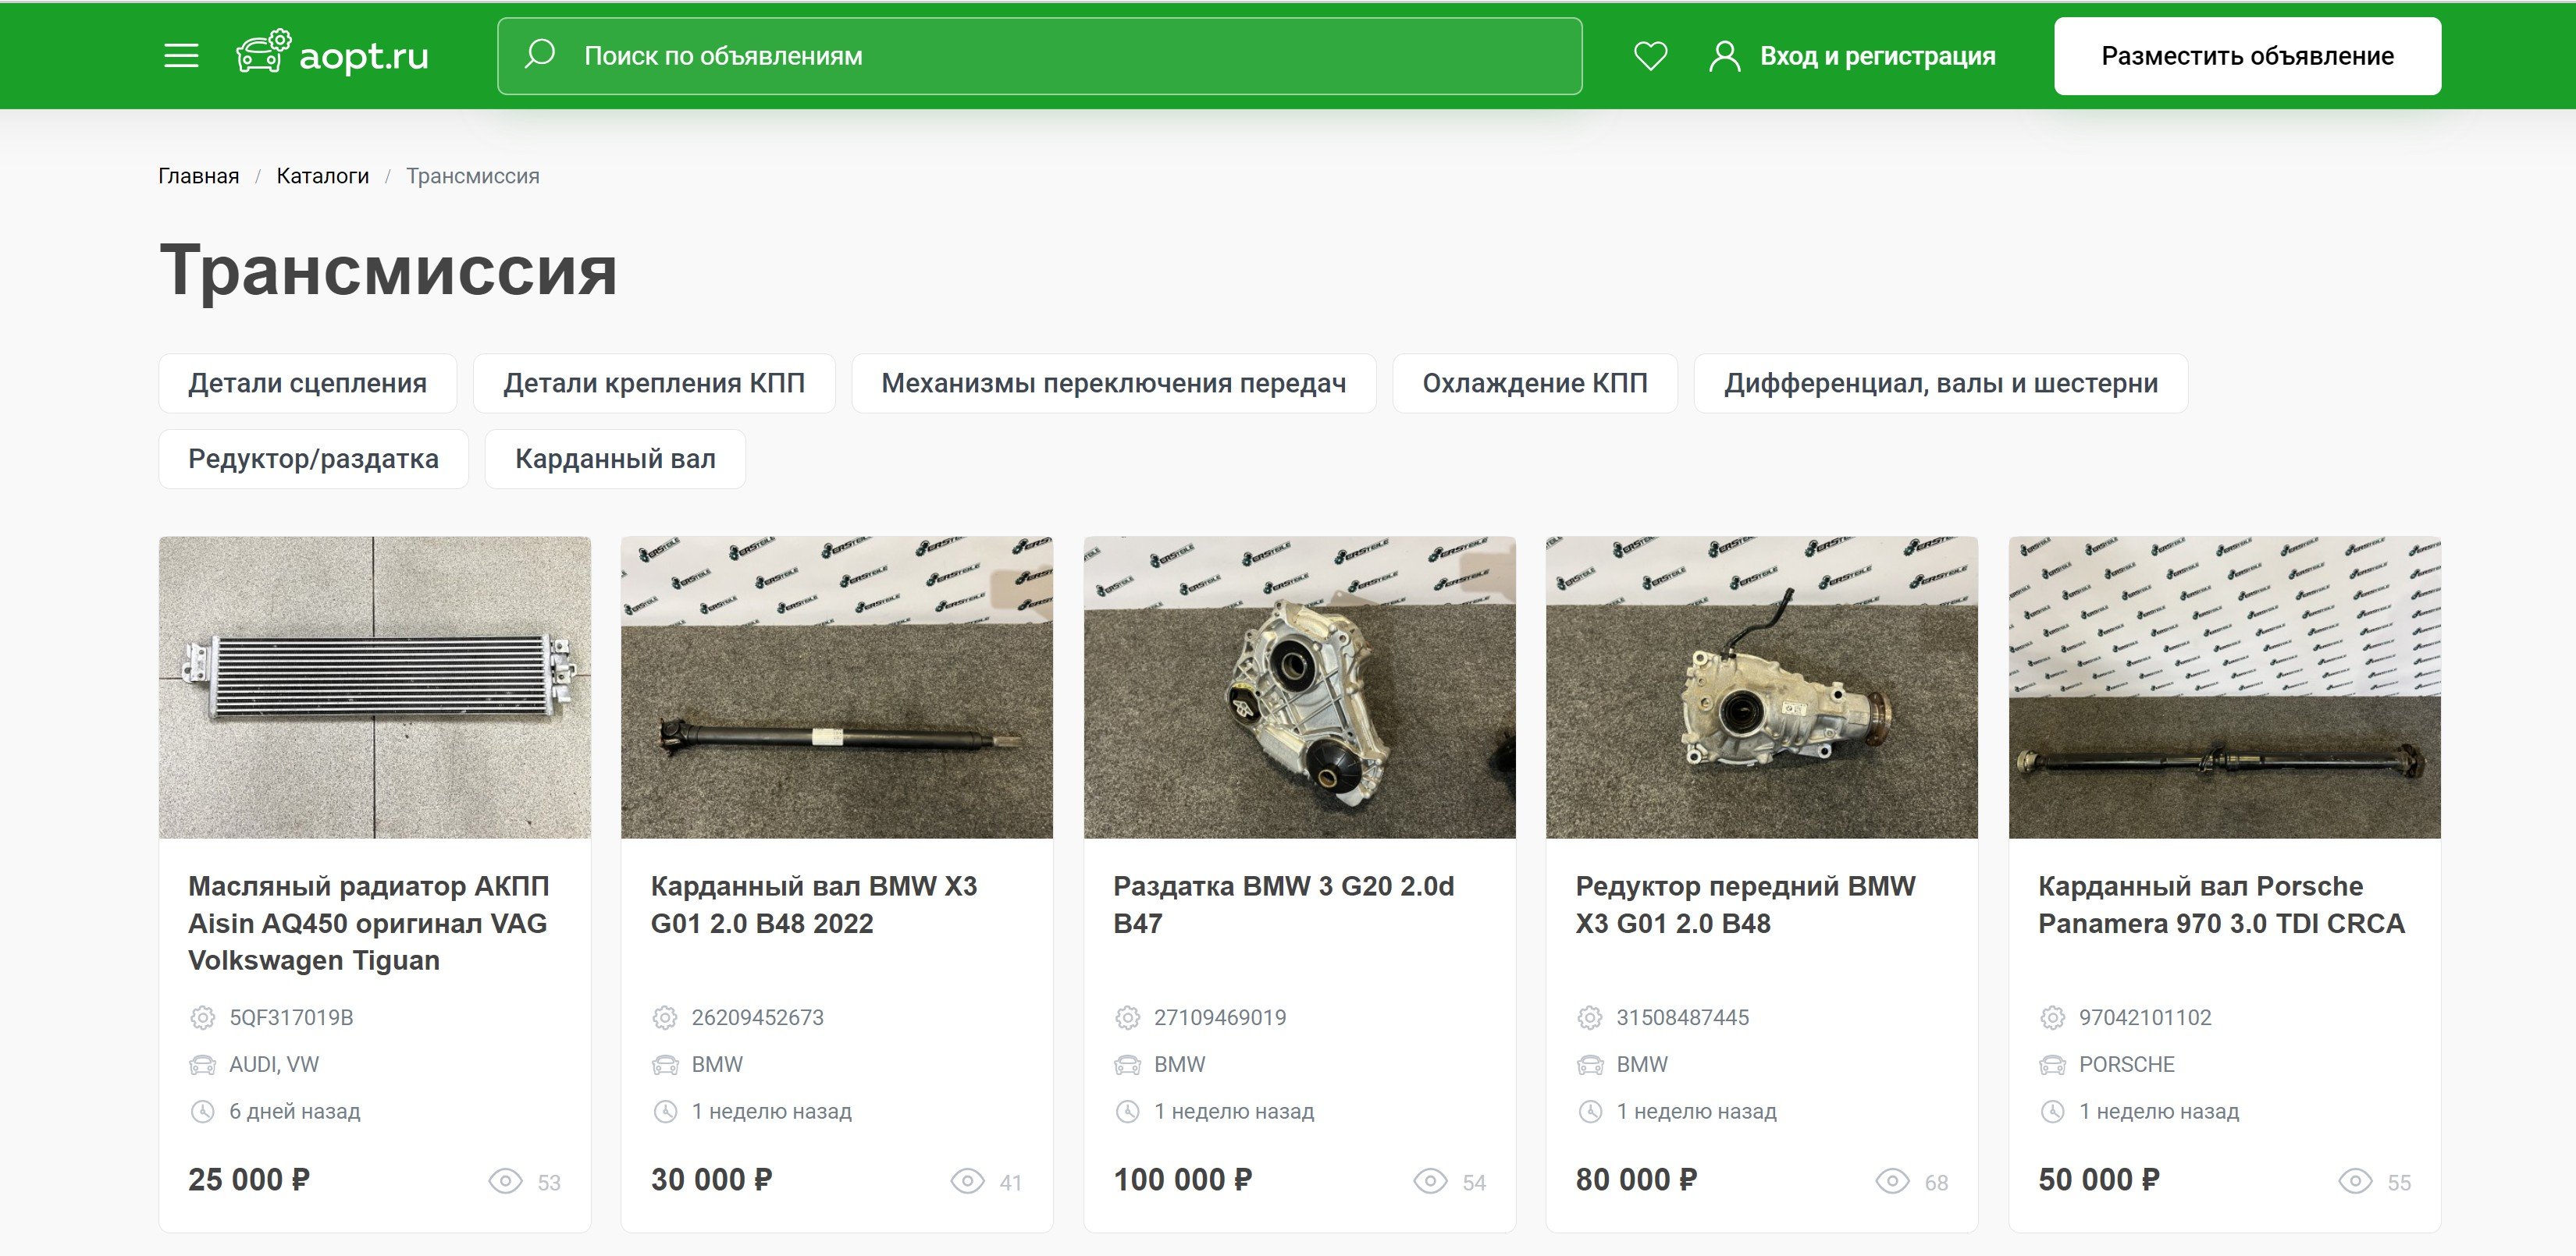Open the oil radiator product photo
The height and width of the screenshot is (1256, 2576).
[375, 687]
